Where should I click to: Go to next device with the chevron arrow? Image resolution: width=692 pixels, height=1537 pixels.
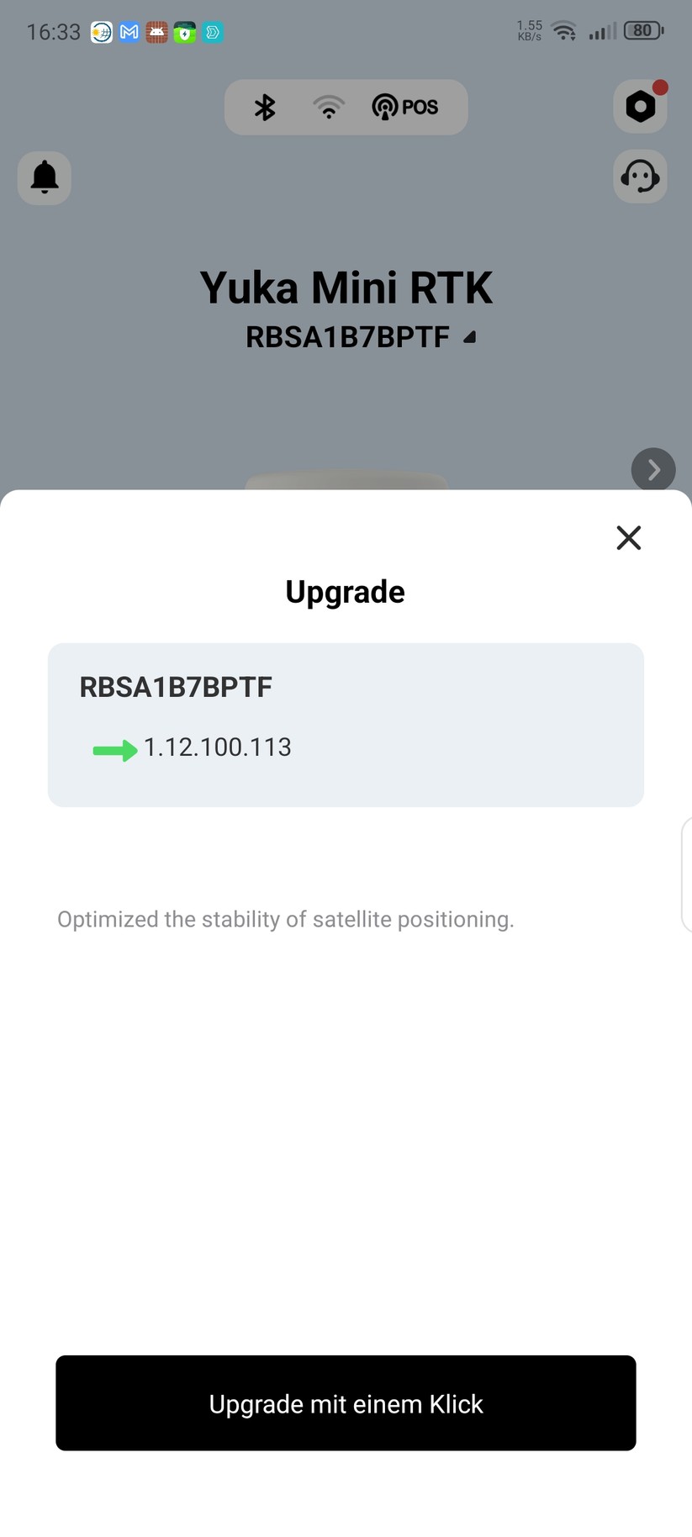coord(653,470)
